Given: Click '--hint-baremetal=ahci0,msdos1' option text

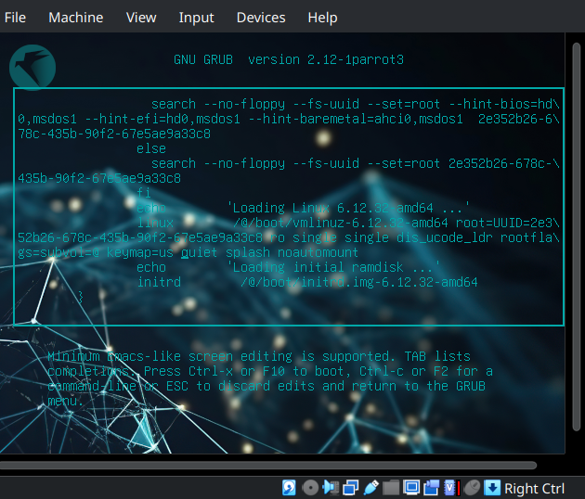Looking at the screenshot, I should tap(356, 119).
